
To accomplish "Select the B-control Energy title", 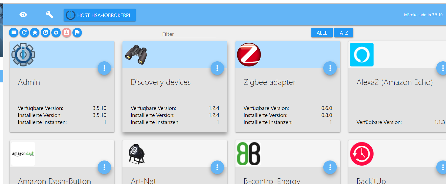I will click(272, 181).
